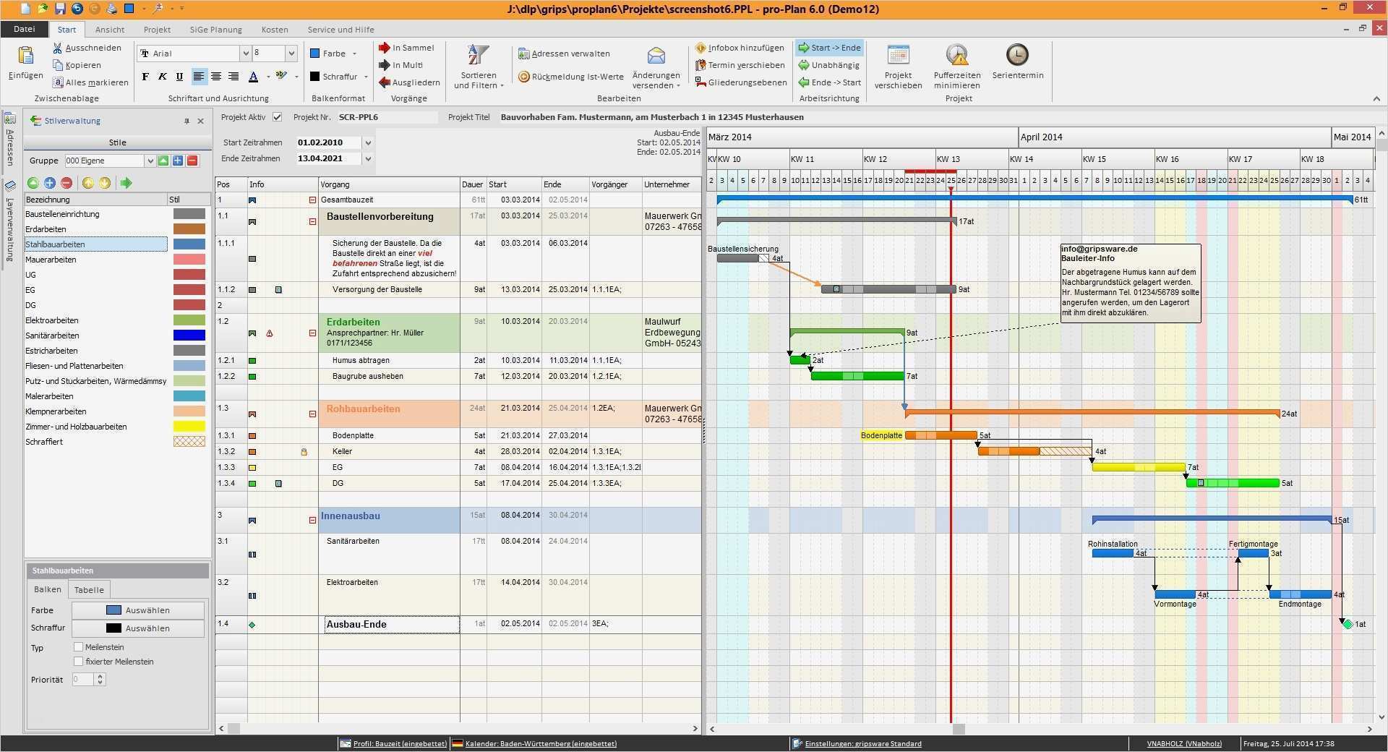The height and width of the screenshot is (752, 1388).
Task: Switch to the Tabelle tab in style panel
Action: [89, 589]
